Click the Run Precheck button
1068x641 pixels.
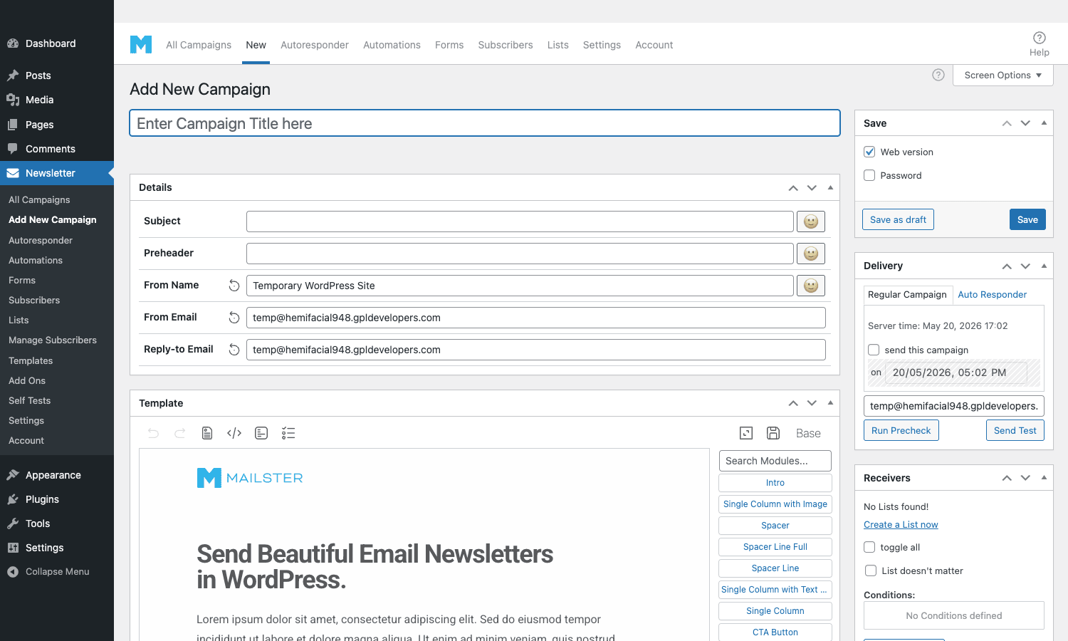[x=901, y=430]
